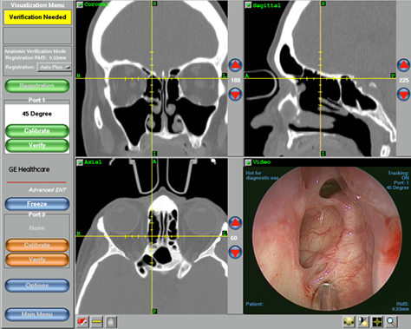Step the Coronal slice up with the red arrow
This screenshot has width=411, height=329.
pos(235,65)
